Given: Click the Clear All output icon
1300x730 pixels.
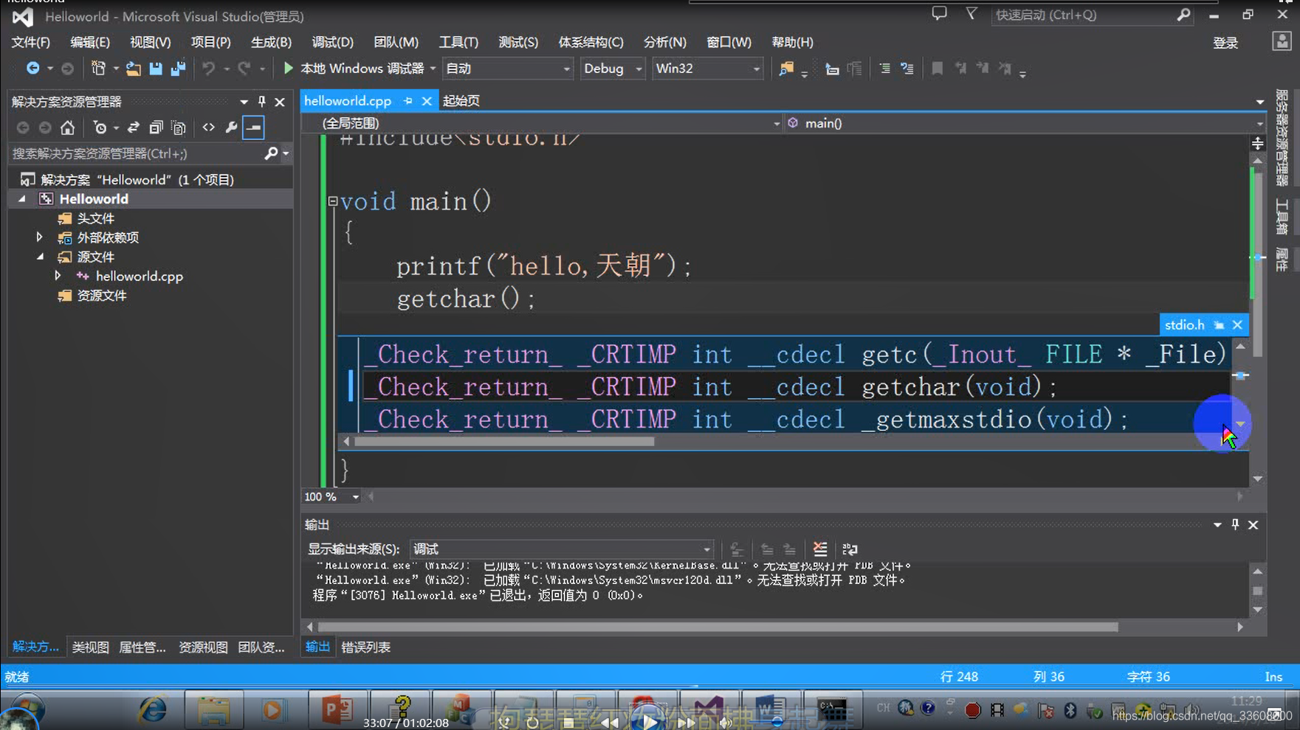Looking at the screenshot, I should coord(820,549).
